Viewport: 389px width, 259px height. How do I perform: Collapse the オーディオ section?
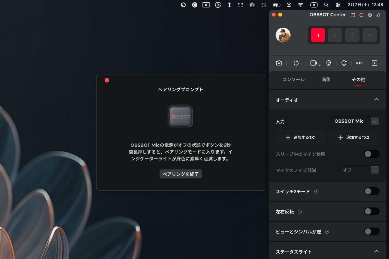click(x=376, y=100)
